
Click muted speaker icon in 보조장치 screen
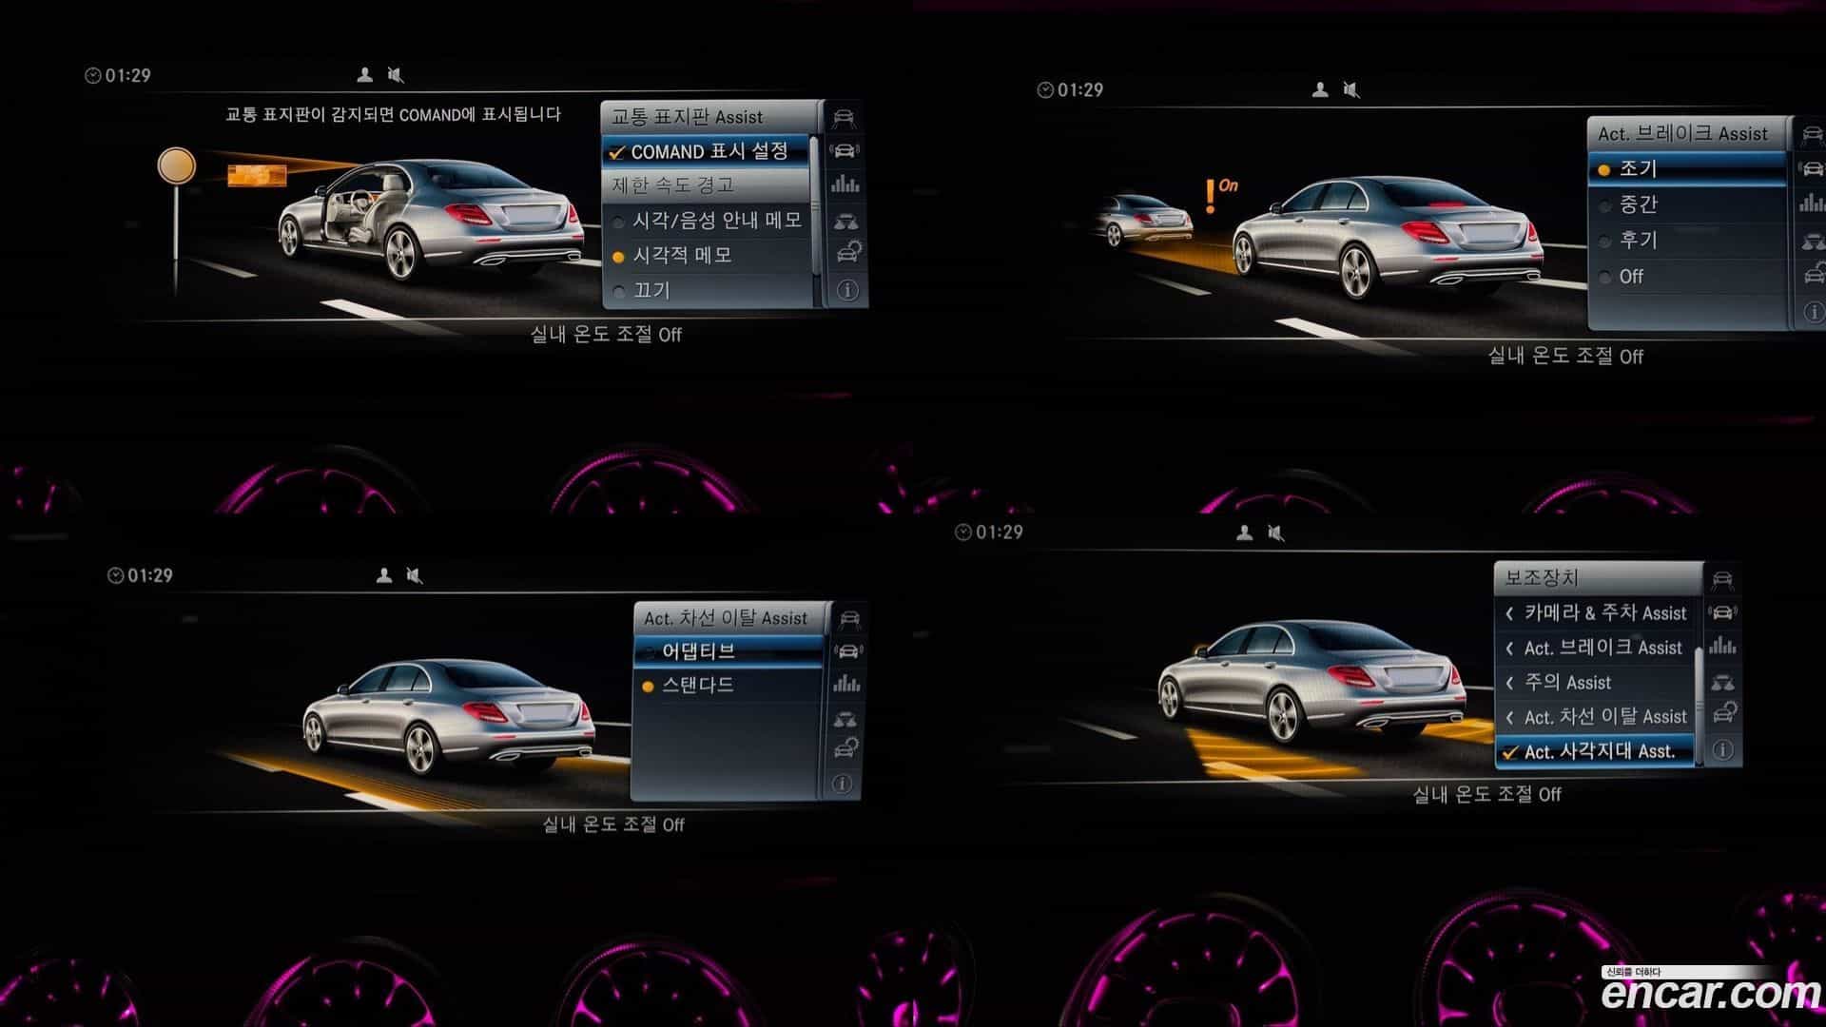click(1276, 533)
